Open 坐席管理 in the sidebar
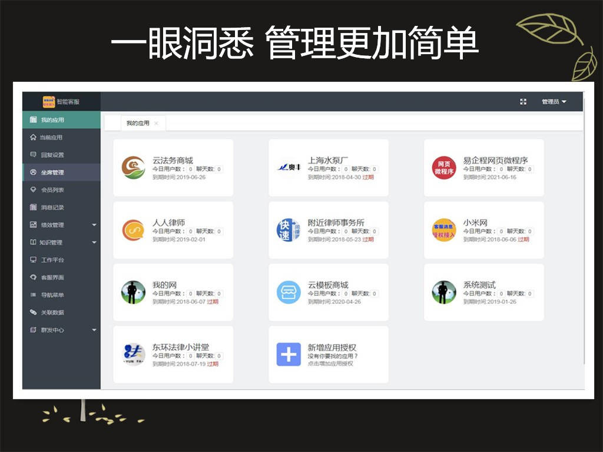The image size is (603, 452). (x=61, y=172)
